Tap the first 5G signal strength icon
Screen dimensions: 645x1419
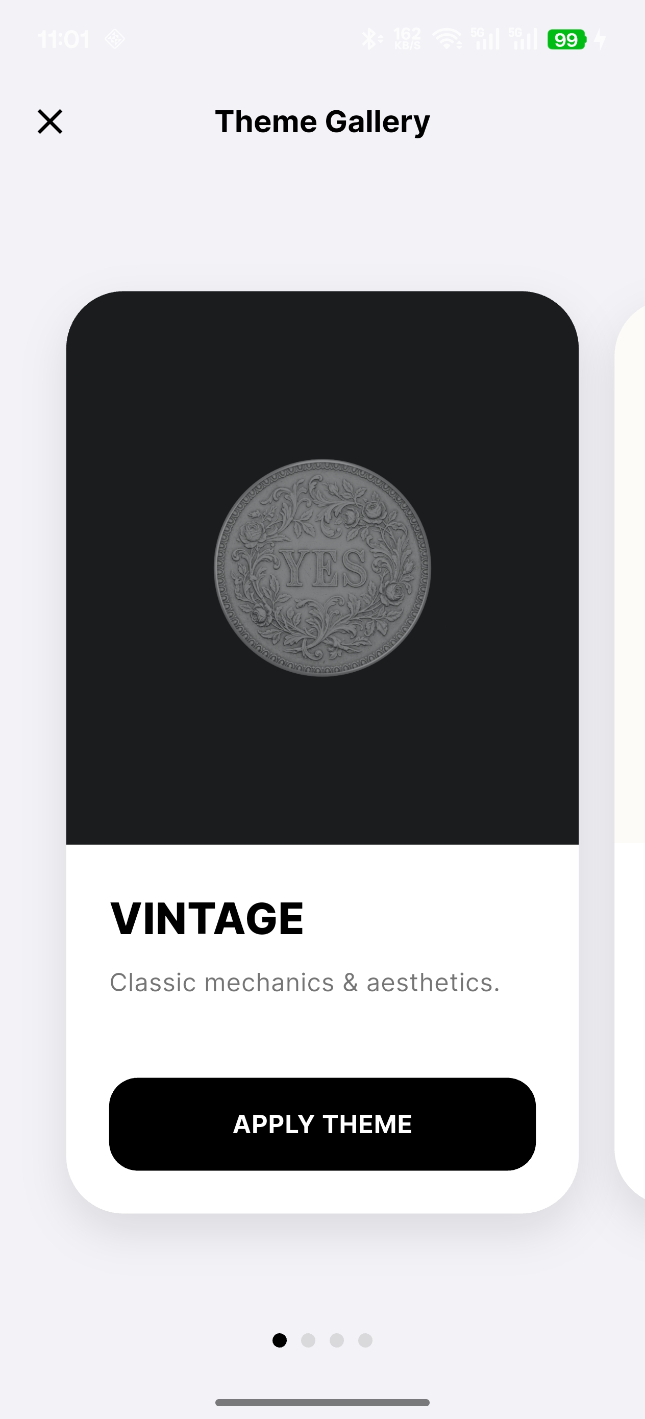coord(485,39)
